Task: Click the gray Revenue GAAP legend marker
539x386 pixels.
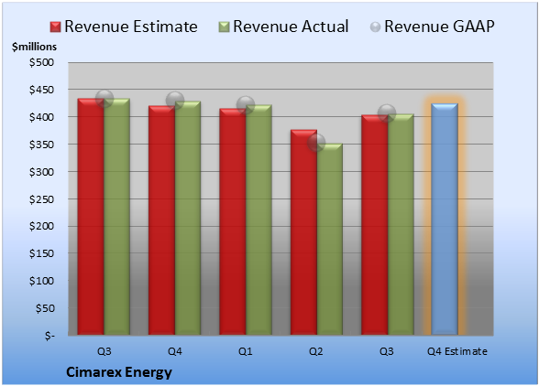Action: pos(376,27)
